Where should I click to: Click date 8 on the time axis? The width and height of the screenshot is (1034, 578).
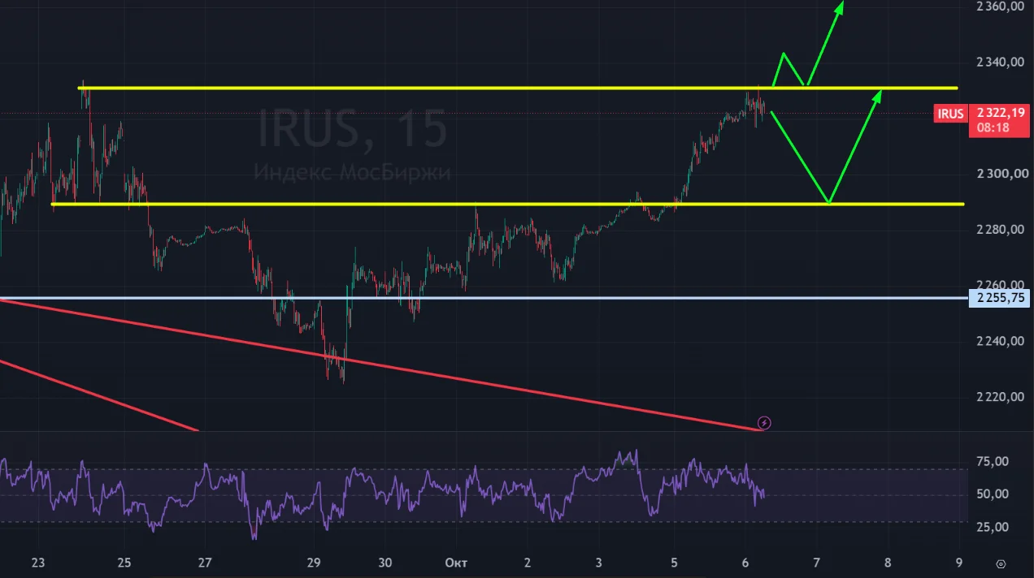point(888,563)
